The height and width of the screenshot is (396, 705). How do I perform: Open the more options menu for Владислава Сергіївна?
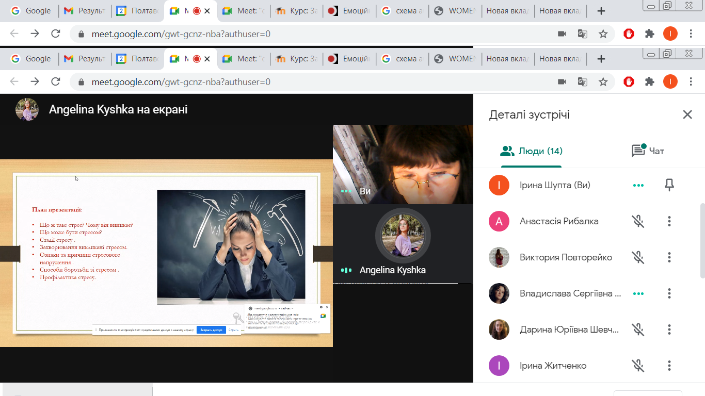[x=669, y=293]
